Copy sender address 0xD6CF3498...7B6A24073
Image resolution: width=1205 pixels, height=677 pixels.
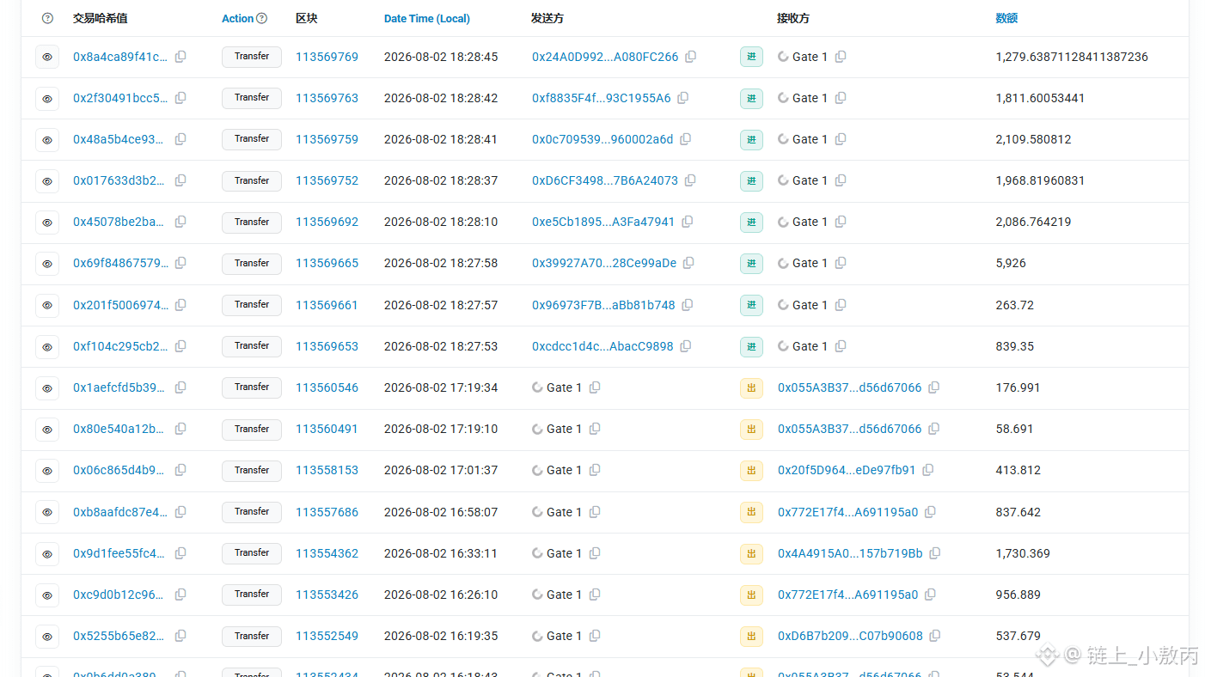click(x=690, y=180)
